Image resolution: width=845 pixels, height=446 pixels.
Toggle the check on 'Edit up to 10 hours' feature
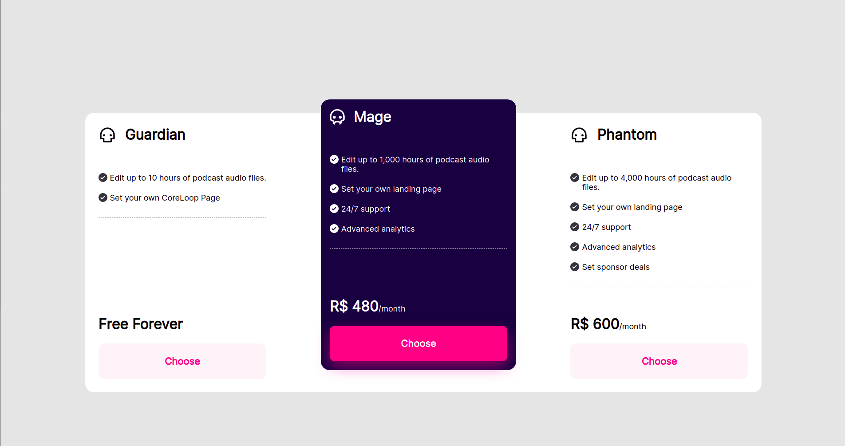tap(103, 178)
